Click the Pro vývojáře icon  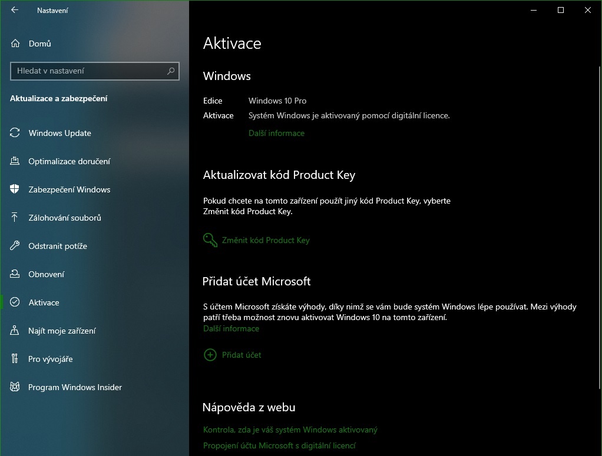[15, 359]
